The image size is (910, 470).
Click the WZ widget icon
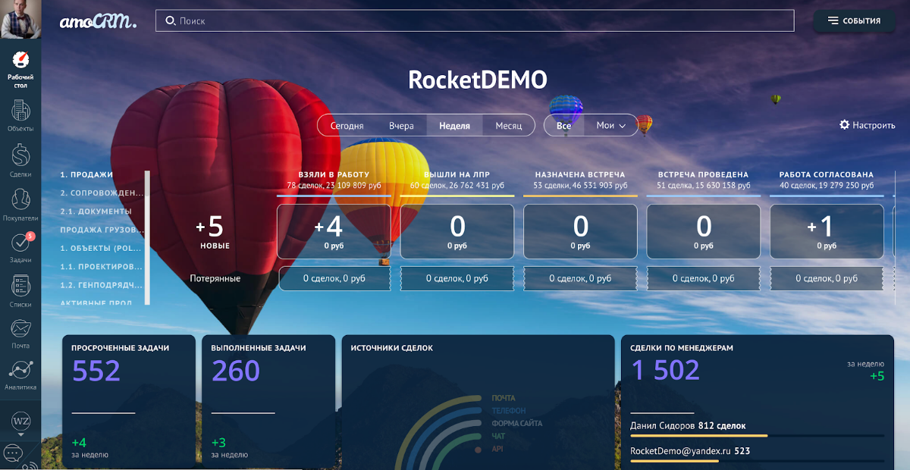pos(20,419)
